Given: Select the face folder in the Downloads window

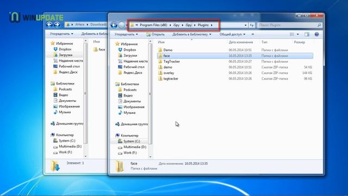Looking at the screenshot, I should coord(102,50).
